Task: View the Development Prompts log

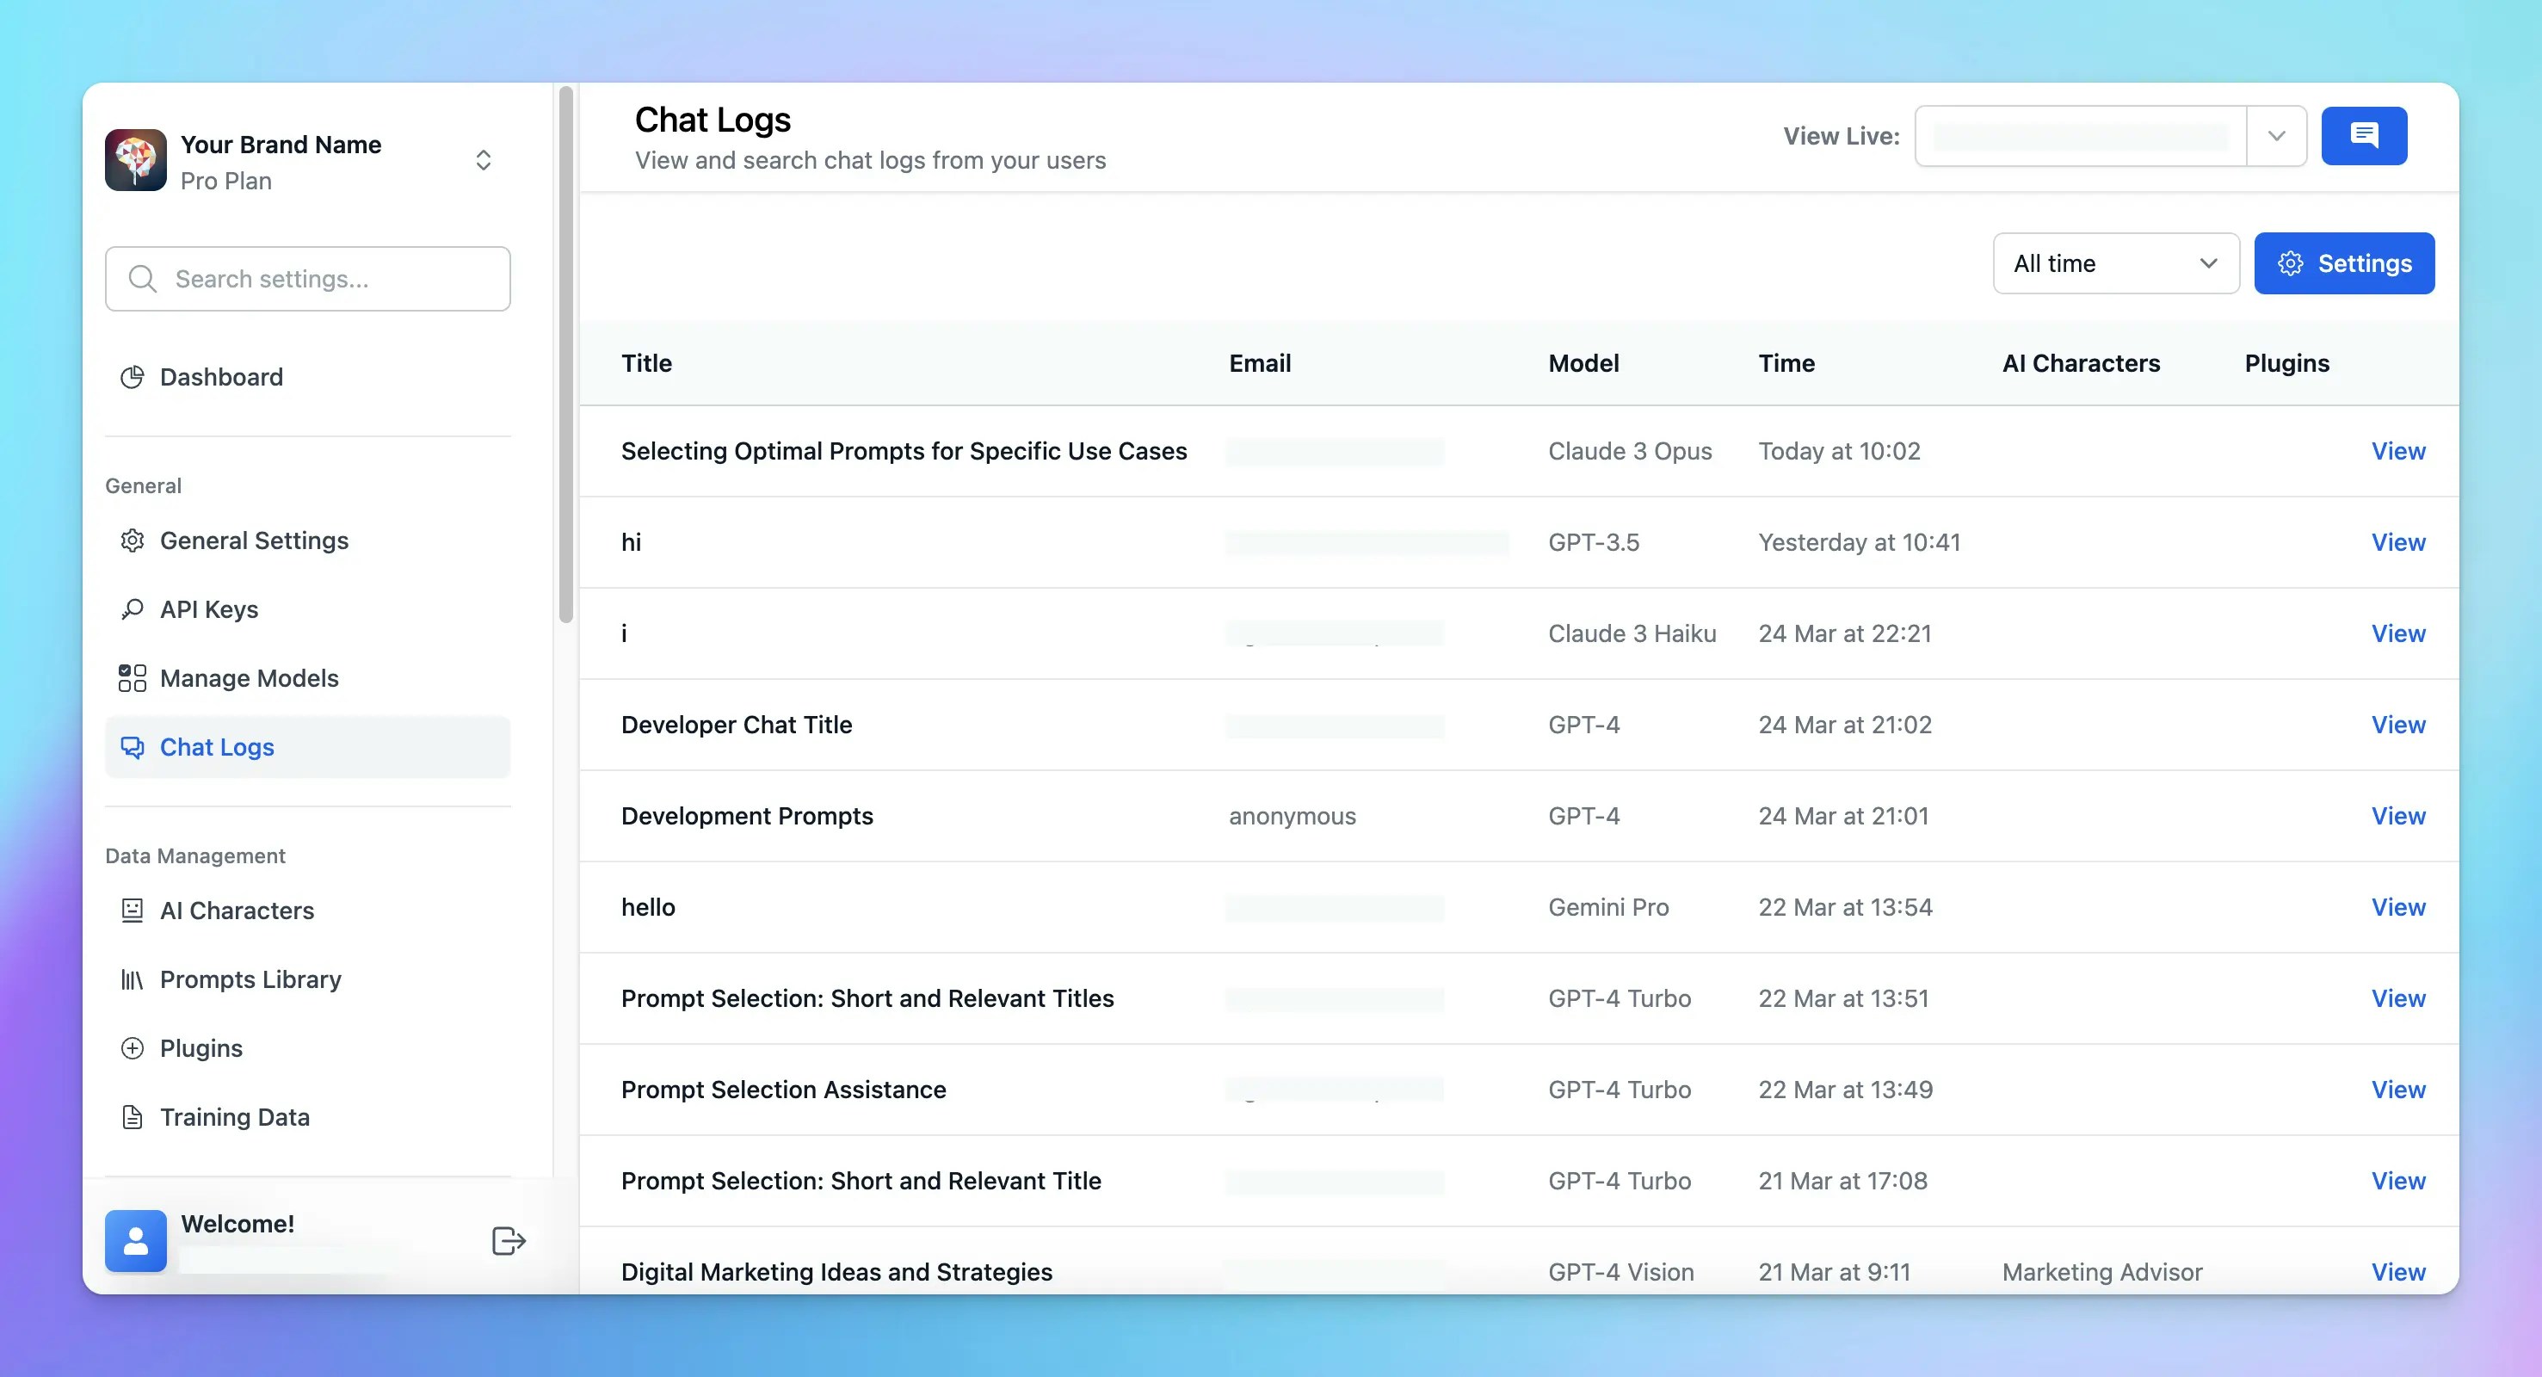Action: 2398,817
